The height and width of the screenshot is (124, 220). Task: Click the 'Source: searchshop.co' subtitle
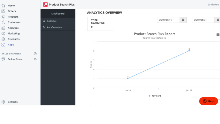[x=154, y=38]
